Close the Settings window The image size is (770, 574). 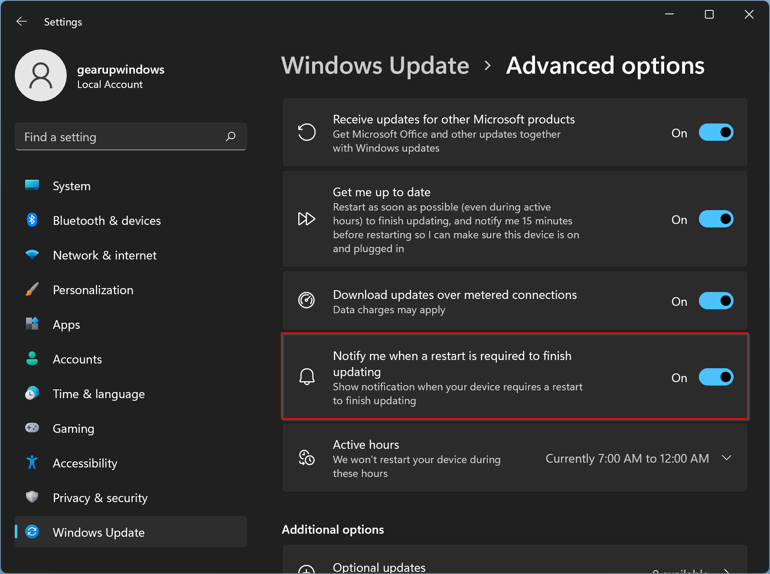coord(749,14)
